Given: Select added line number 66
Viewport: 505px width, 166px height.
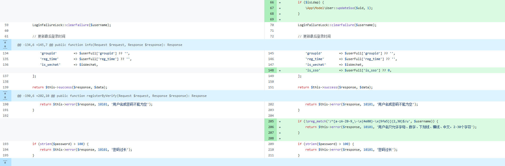Looking at the screenshot, I should tap(272, 2).
